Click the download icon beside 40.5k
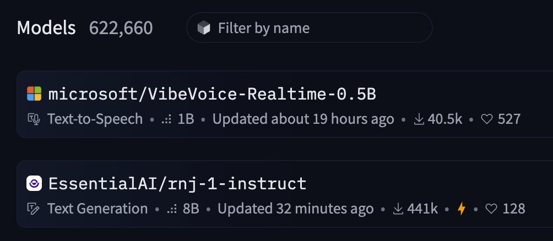553x241 pixels. coord(419,119)
